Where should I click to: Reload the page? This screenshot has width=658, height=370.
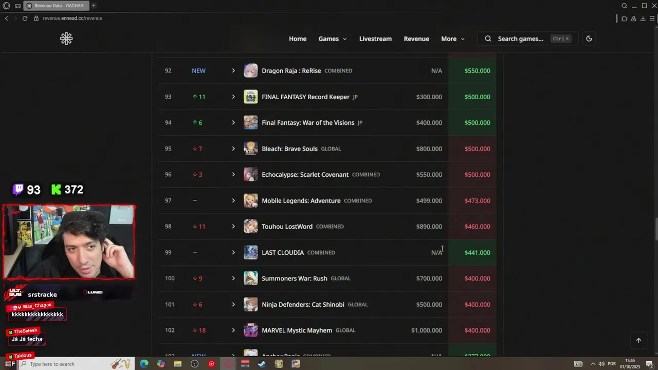point(25,18)
